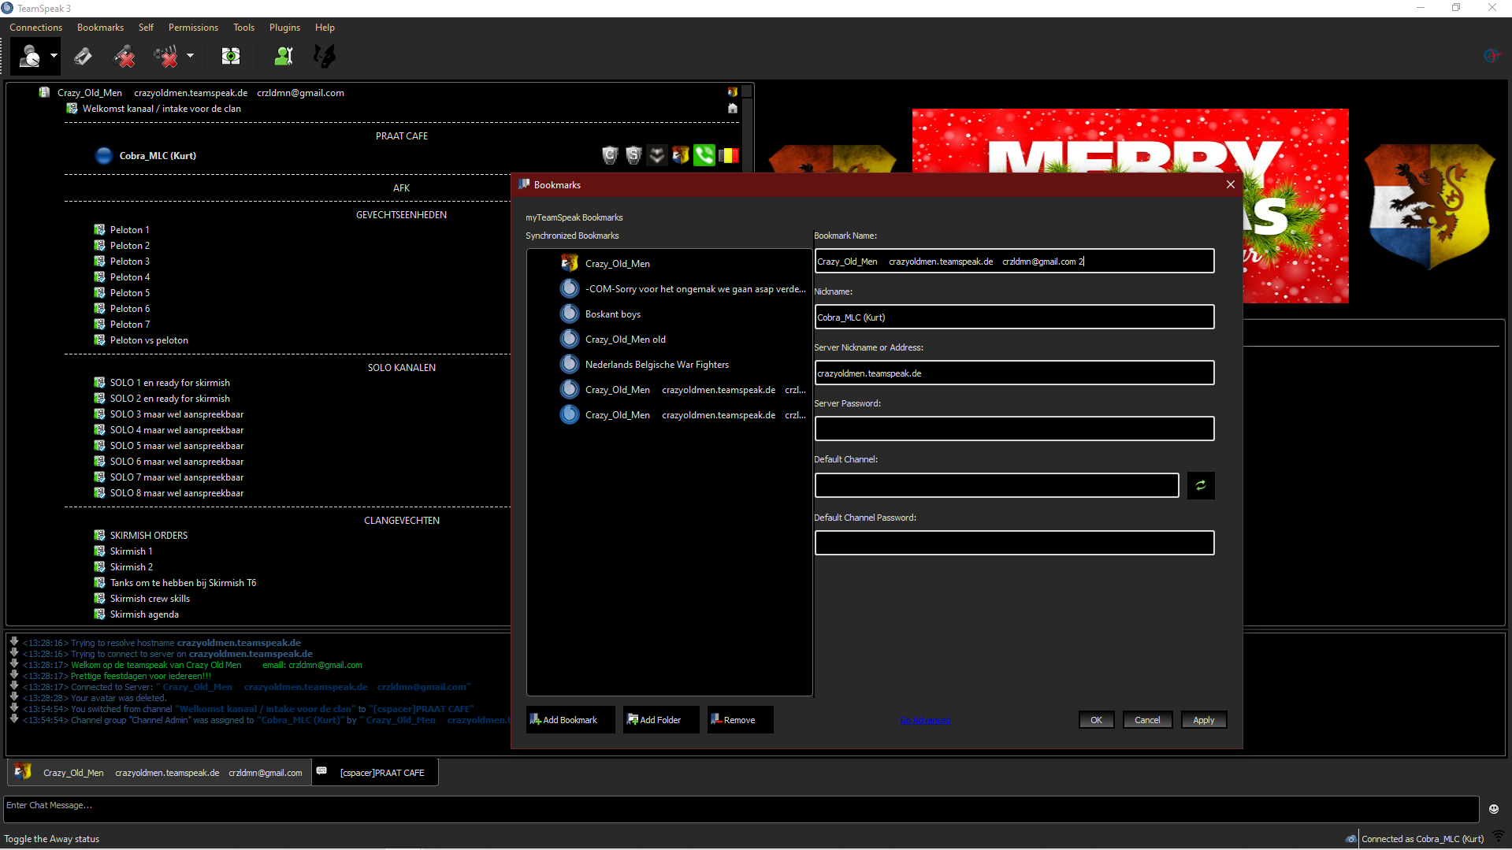Click the Toggle Subscribe pencil toolbar icon
The height and width of the screenshot is (850, 1512).
83,56
